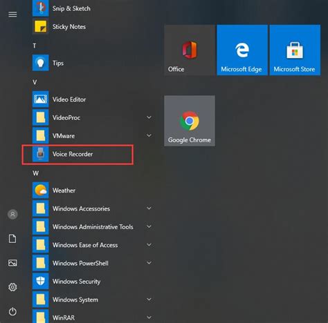Jump to apps via the V letter header

coord(35,82)
